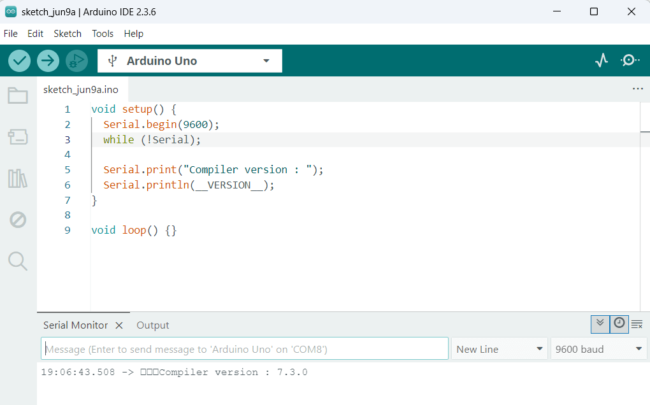
Task: Click the Verify sketch checkmark button
Action: pos(20,60)
